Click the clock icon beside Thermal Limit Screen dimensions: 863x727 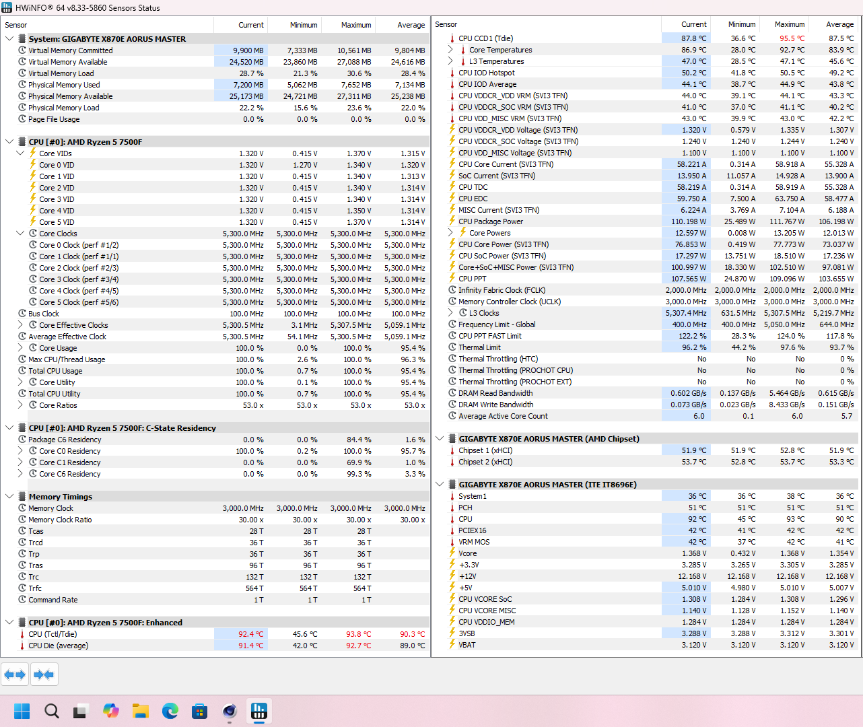click(x=452, y=347)
